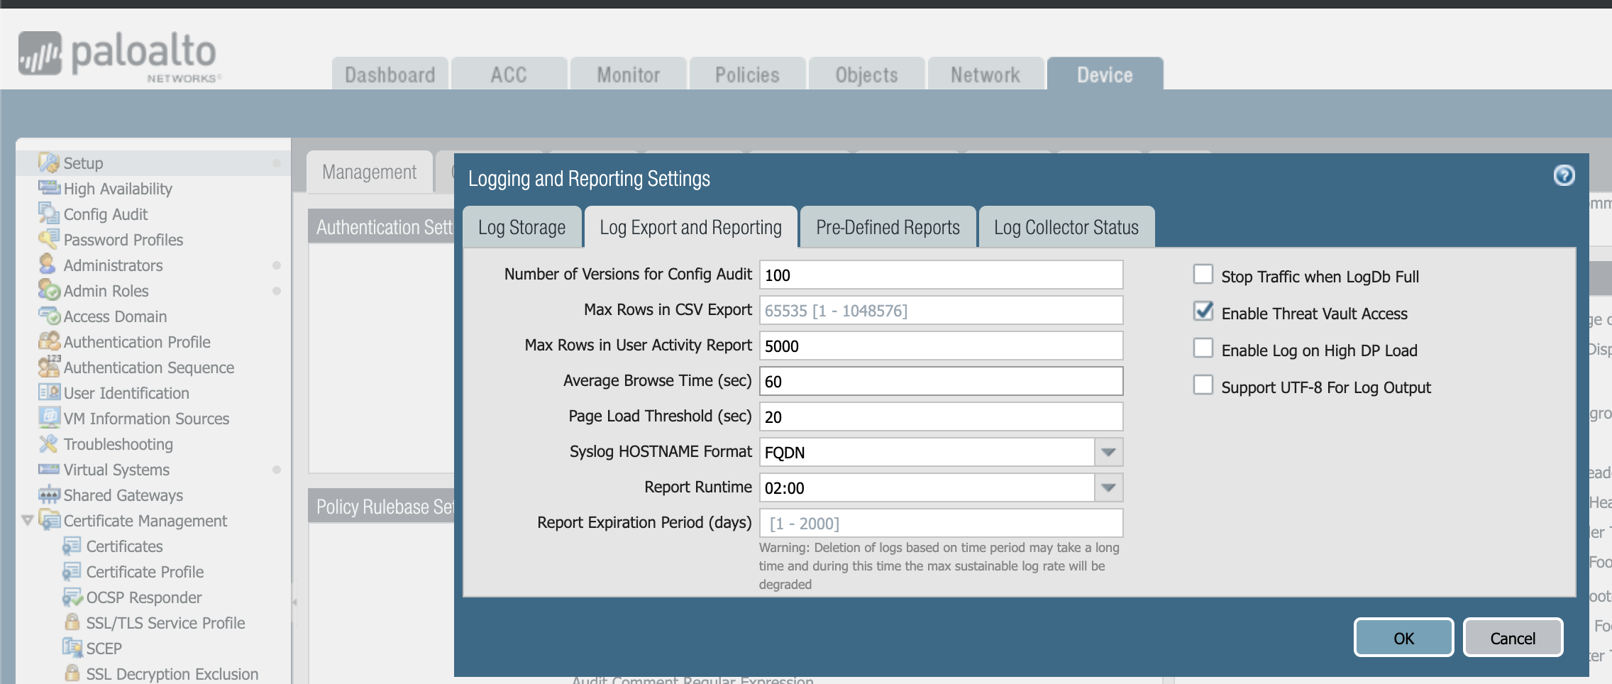
Task: Collapse the Certificate Management tree node
Action: [x=27, y=520]
